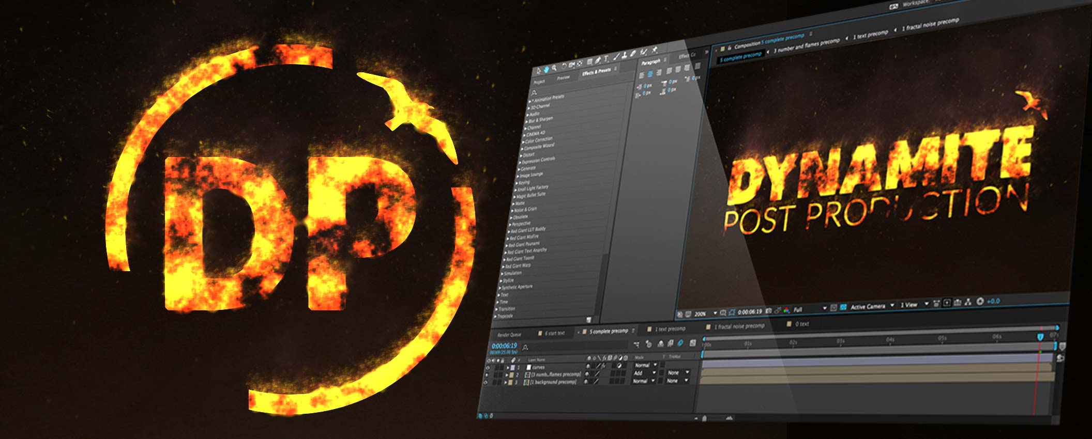Click the center align paragraph icon

(x=650, y=74)
